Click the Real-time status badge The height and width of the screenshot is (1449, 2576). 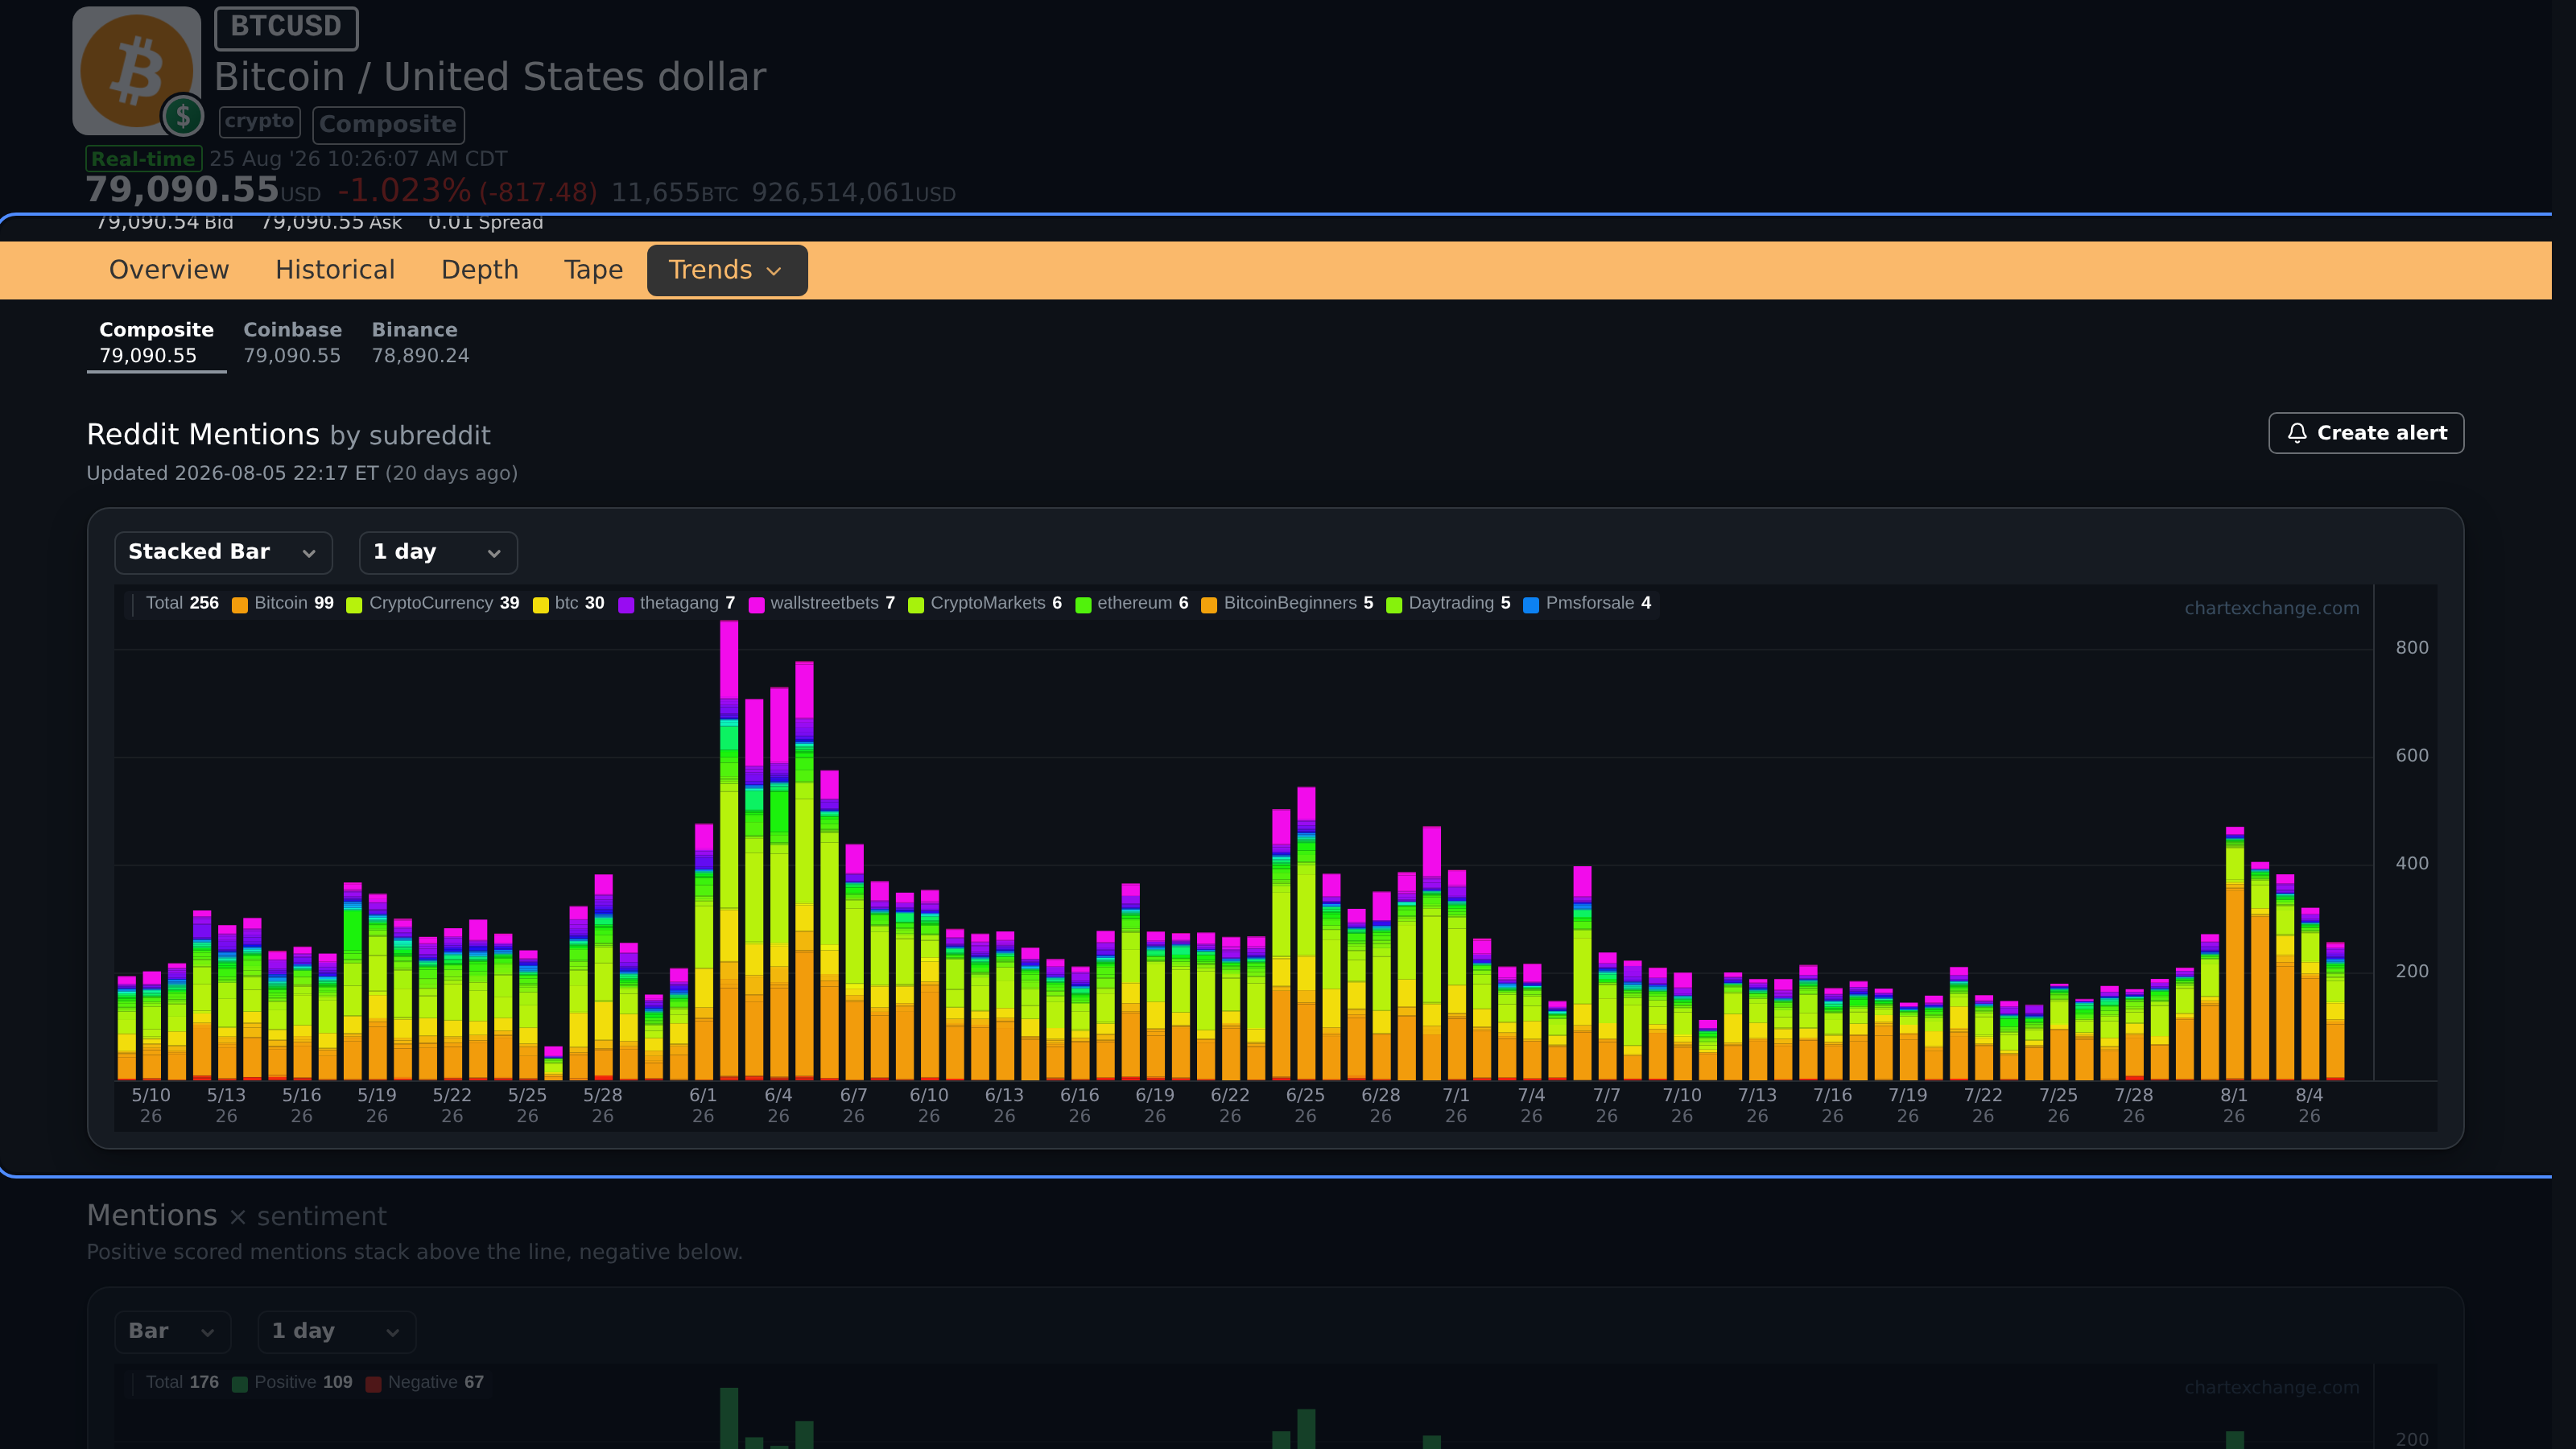(x=144, y=159)
